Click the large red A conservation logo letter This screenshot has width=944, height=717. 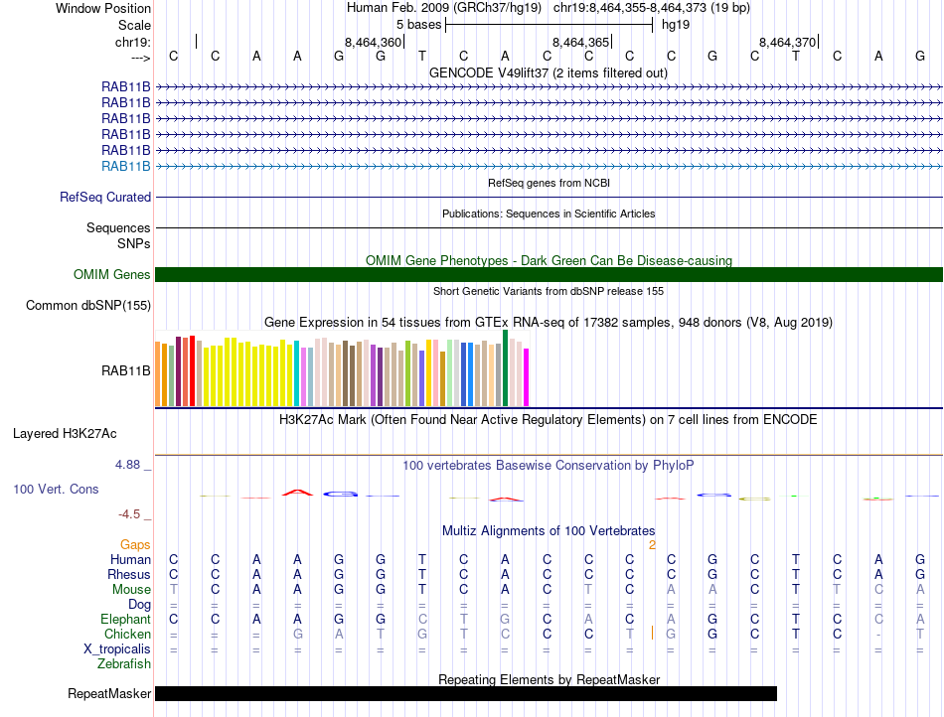(297, 493)
